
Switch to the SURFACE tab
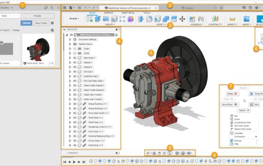click(108, 13)
